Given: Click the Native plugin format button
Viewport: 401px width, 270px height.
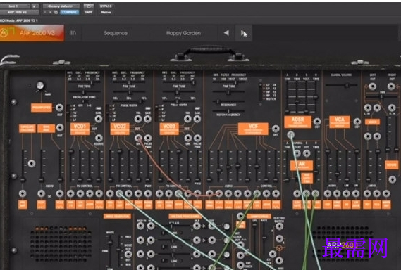Looking at the screenshot, I should pos(106,12).
